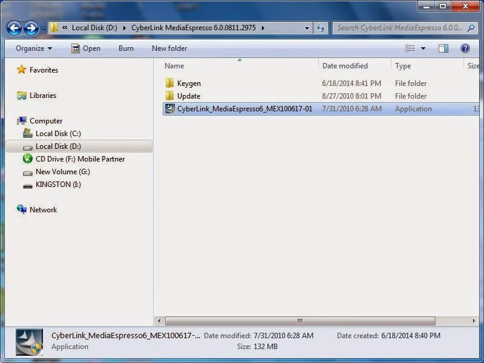The height and width of the screenshot is (363, 484).
Task: Maximize the Explorer window
Action: coord(443,6)
